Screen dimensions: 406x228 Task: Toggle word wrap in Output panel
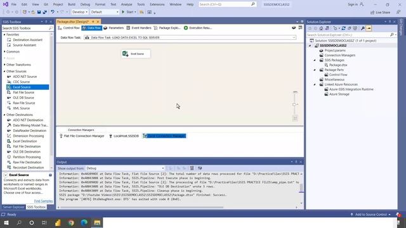(x=200, y=168)
